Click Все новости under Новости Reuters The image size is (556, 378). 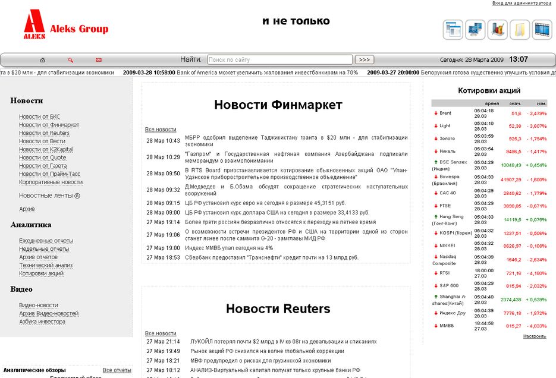coord(161,333)
